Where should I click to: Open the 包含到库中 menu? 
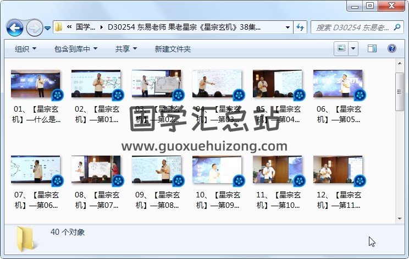(x=76, y=49)
